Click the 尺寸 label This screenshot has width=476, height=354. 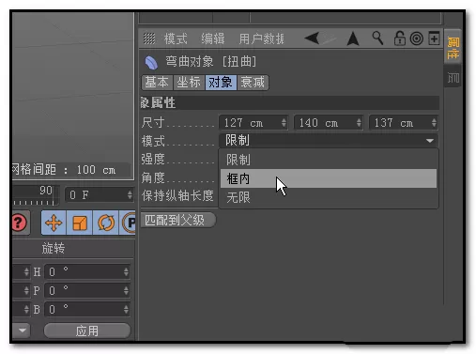tap(153, 122)
